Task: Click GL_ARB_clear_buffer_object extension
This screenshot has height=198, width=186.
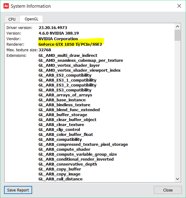Action: 67,120
